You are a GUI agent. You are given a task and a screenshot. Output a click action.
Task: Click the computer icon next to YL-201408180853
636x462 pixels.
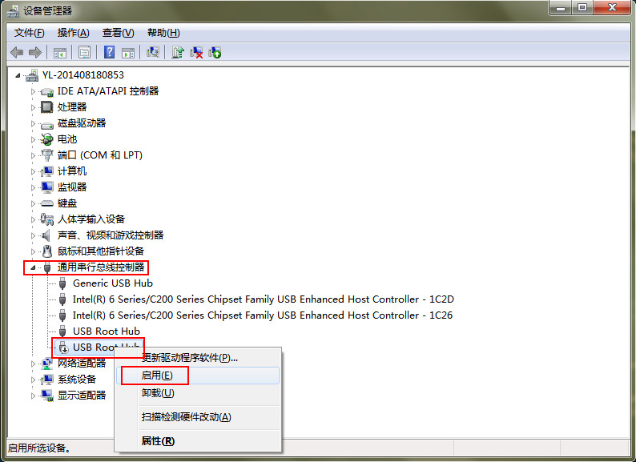coord(31,75)
